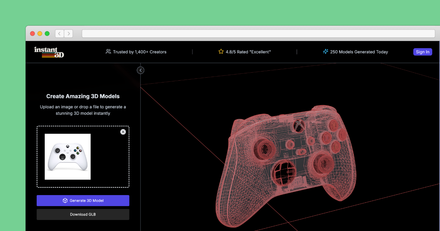Click the 250 Models Generated Today stat

(x=355, y=52)
